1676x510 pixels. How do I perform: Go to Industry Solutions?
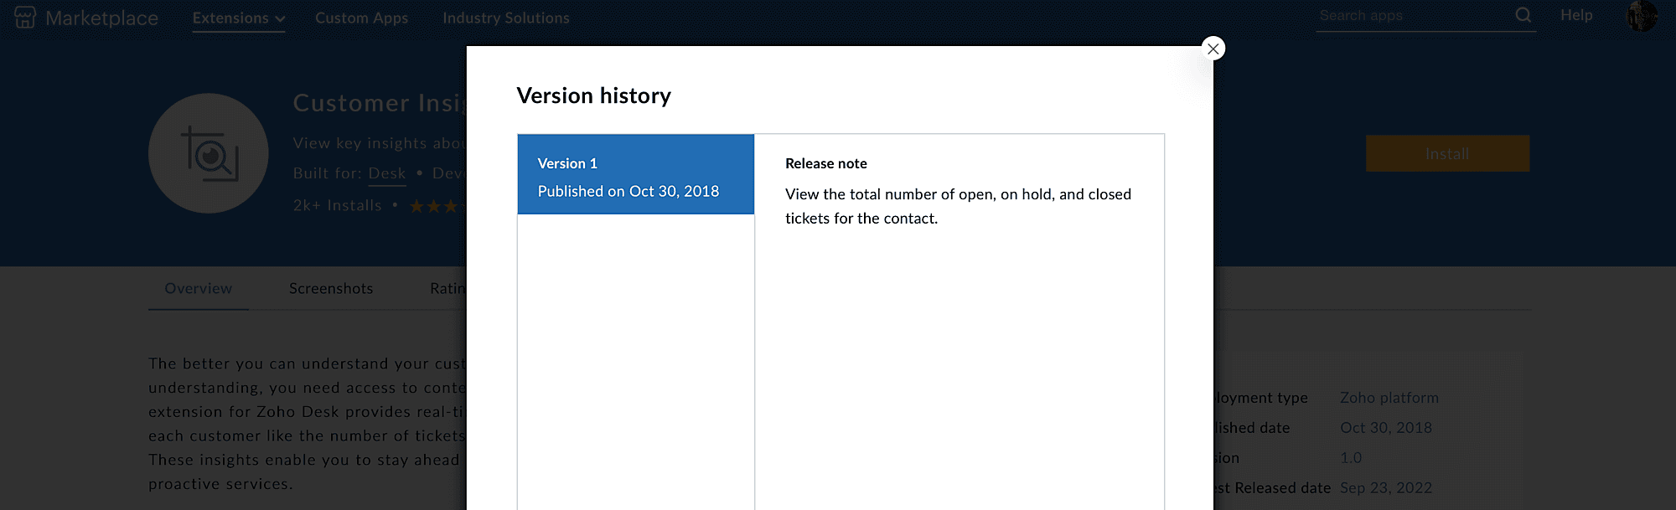coord(505,18)
